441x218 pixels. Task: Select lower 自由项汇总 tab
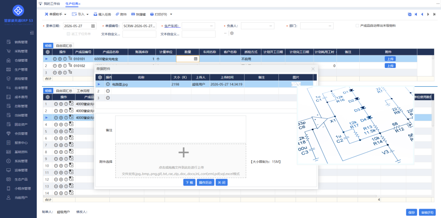tap(64, 91)
